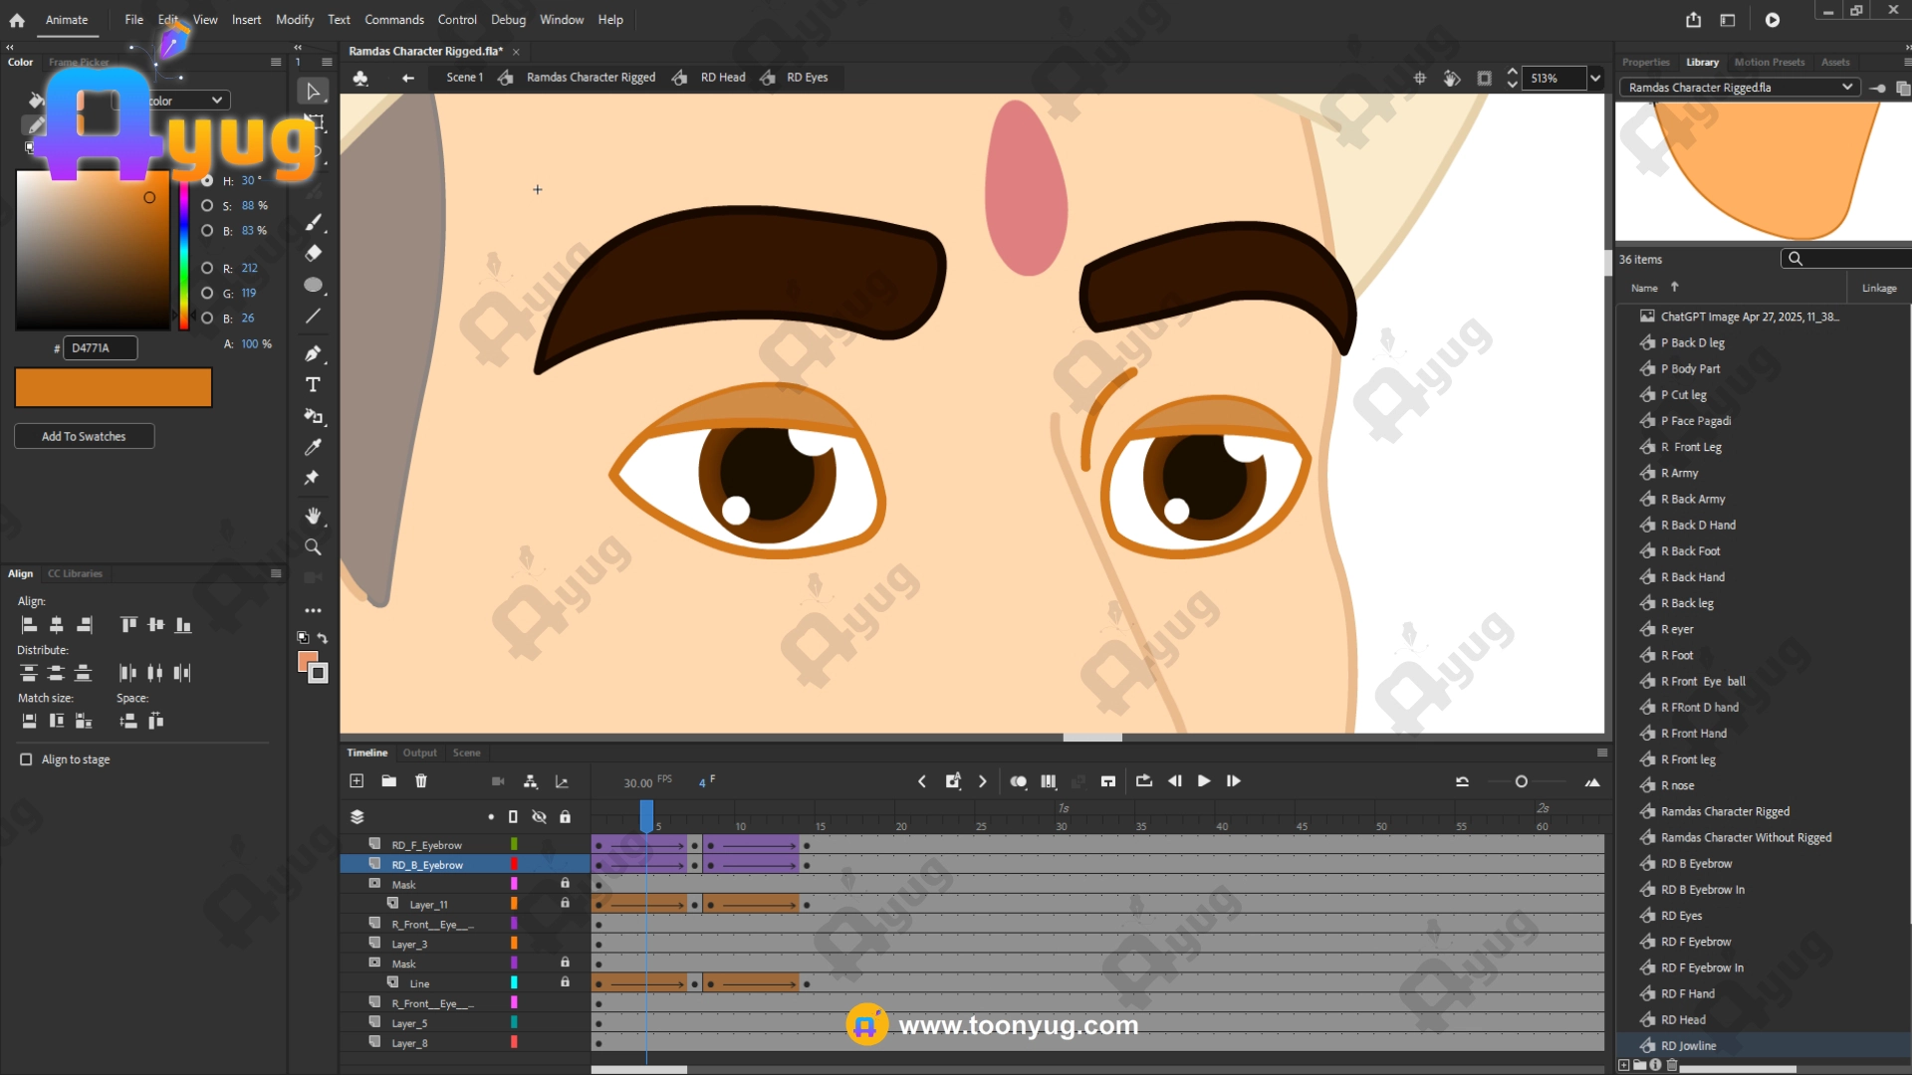Select the Eraser tool
The height and width of the screenshot is (1075, 1912).
[313, 253]
